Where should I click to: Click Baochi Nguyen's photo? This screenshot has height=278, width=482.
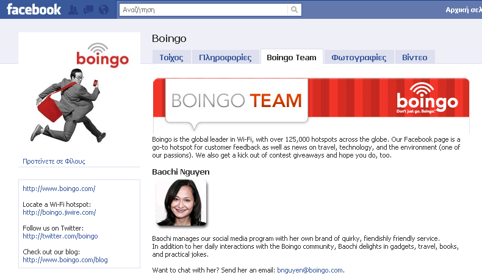coord(181,203)
